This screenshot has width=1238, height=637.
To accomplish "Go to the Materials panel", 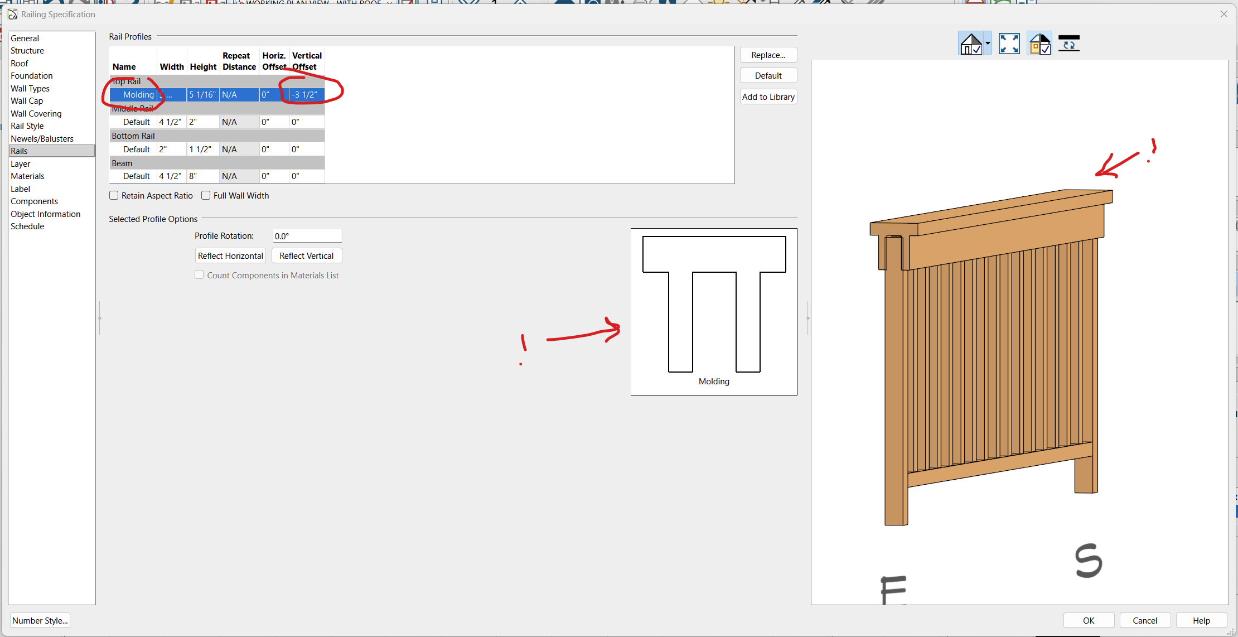I will [27, 176].
